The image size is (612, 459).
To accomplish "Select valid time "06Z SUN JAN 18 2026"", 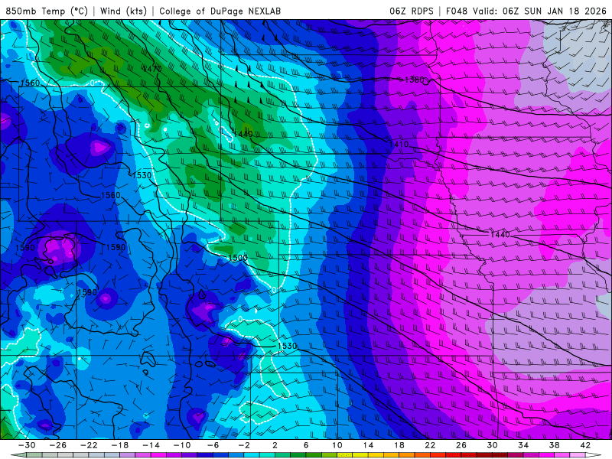I will (554, 11).
